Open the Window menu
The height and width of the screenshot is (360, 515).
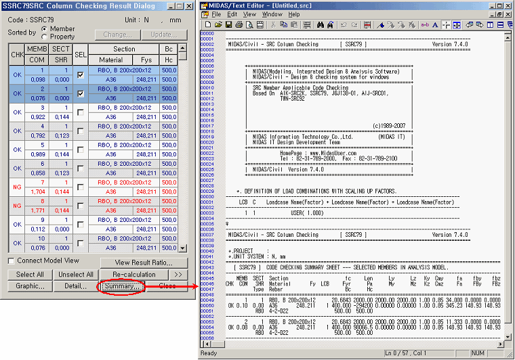coord(272,14)
